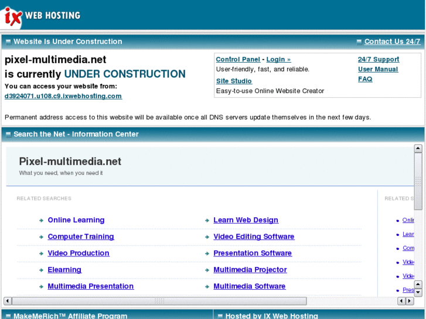Click the icon beside Website Is Under Construction
Viewport: 426px width, 319px height.
pos(8,42)
